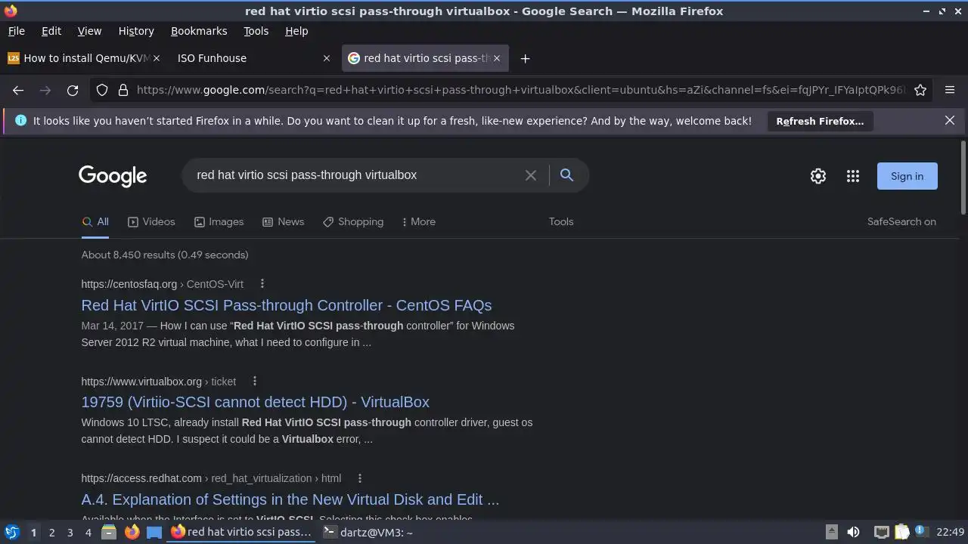
Task: Switch to virtual desktop 4
Action: (88, 533)
